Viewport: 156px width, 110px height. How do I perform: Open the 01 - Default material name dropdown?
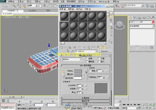[96, 51]
